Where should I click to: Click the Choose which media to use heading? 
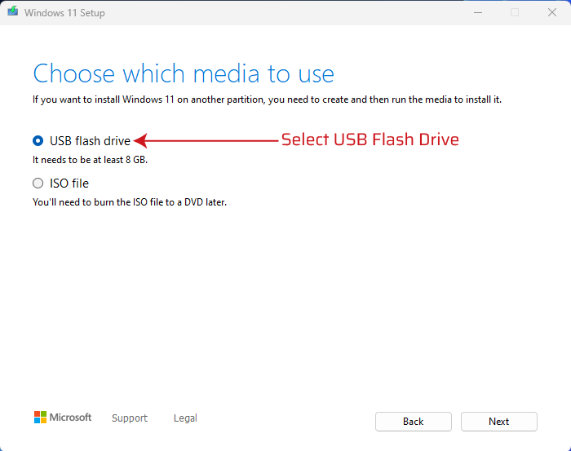[x=184, y=73]
